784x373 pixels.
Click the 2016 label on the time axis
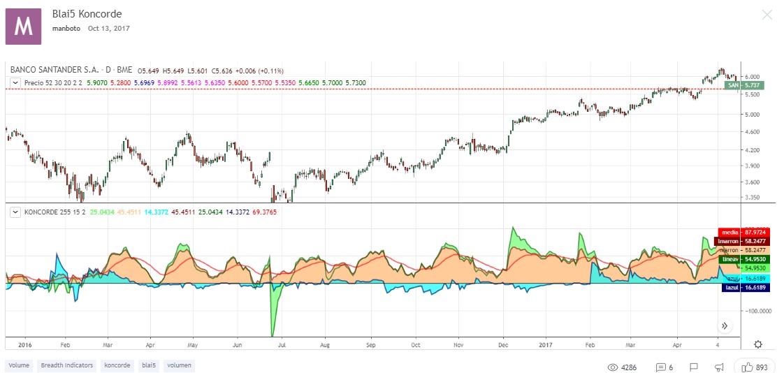pyautogui.click(x=24, y=345)
